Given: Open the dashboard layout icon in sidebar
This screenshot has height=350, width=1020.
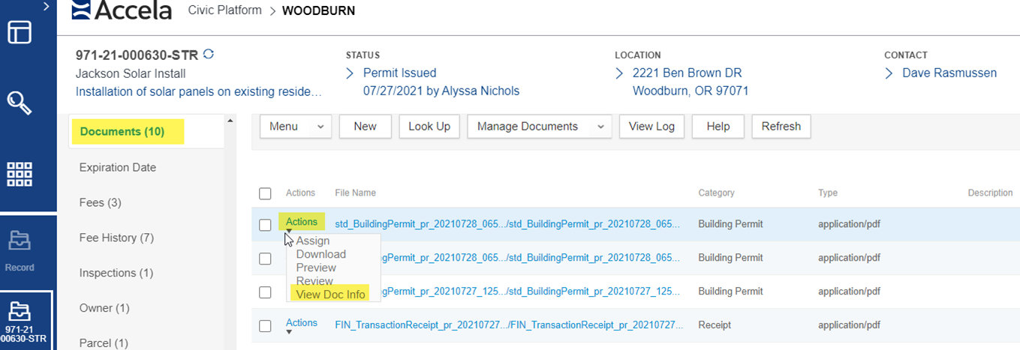Looking at the screenshot, I should [x=20, y=34].
